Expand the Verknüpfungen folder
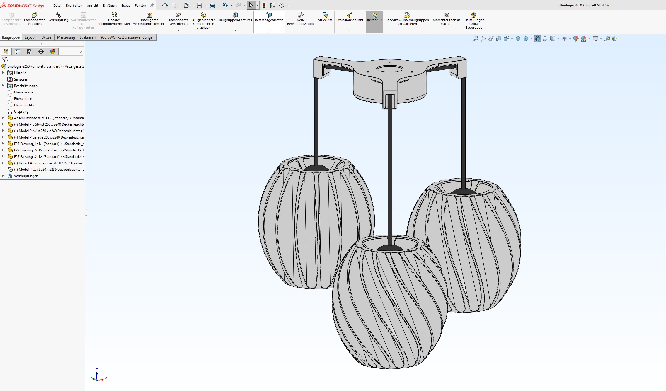 point(3,176)
